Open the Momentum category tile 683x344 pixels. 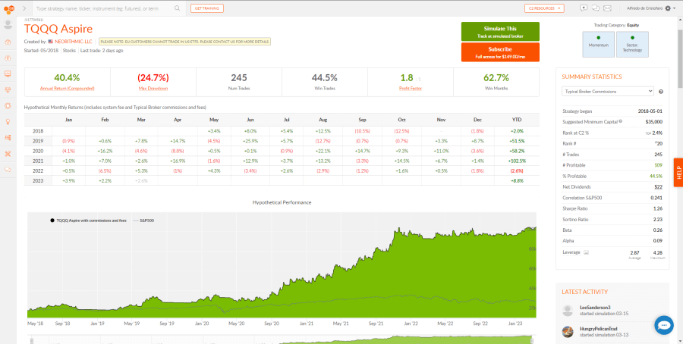(599, 45)
